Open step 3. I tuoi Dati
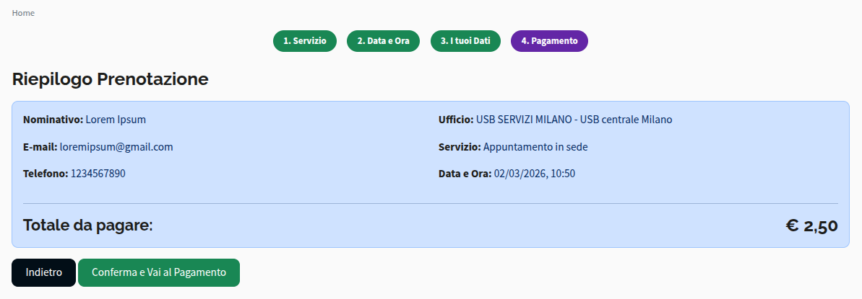The image size is (862, 299). [465, 41]
